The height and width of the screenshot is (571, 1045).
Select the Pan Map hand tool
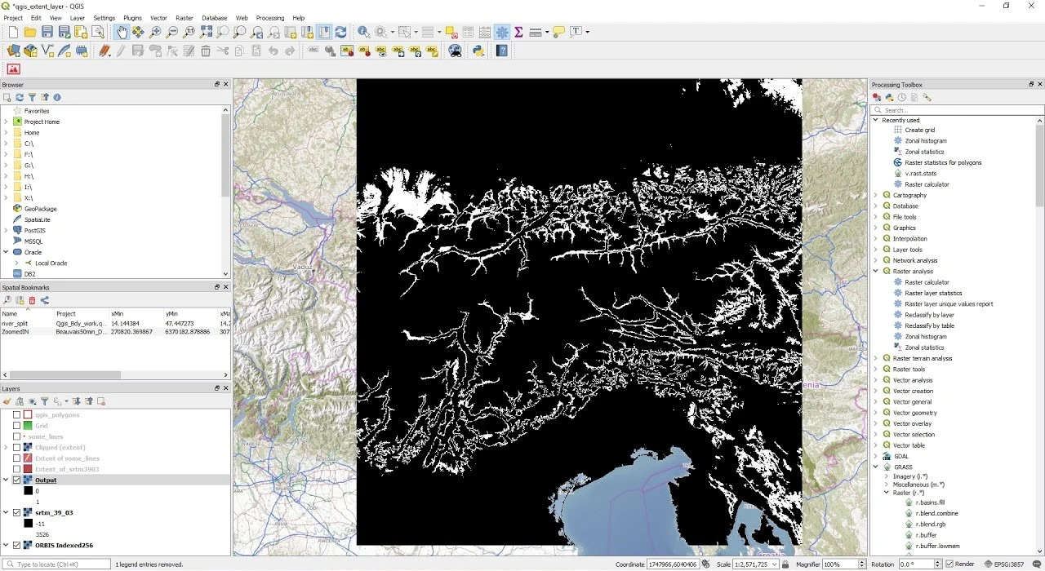(122, 32)
